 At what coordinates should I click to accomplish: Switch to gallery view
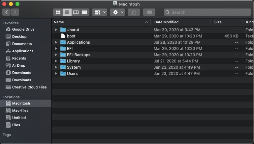[x=84, y=12]
